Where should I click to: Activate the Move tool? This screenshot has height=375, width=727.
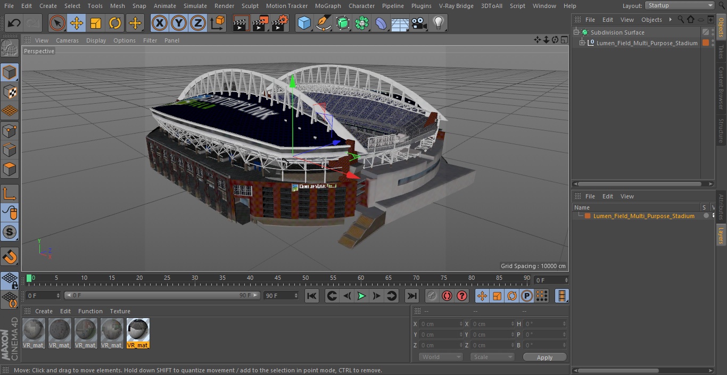click(77, 23)
